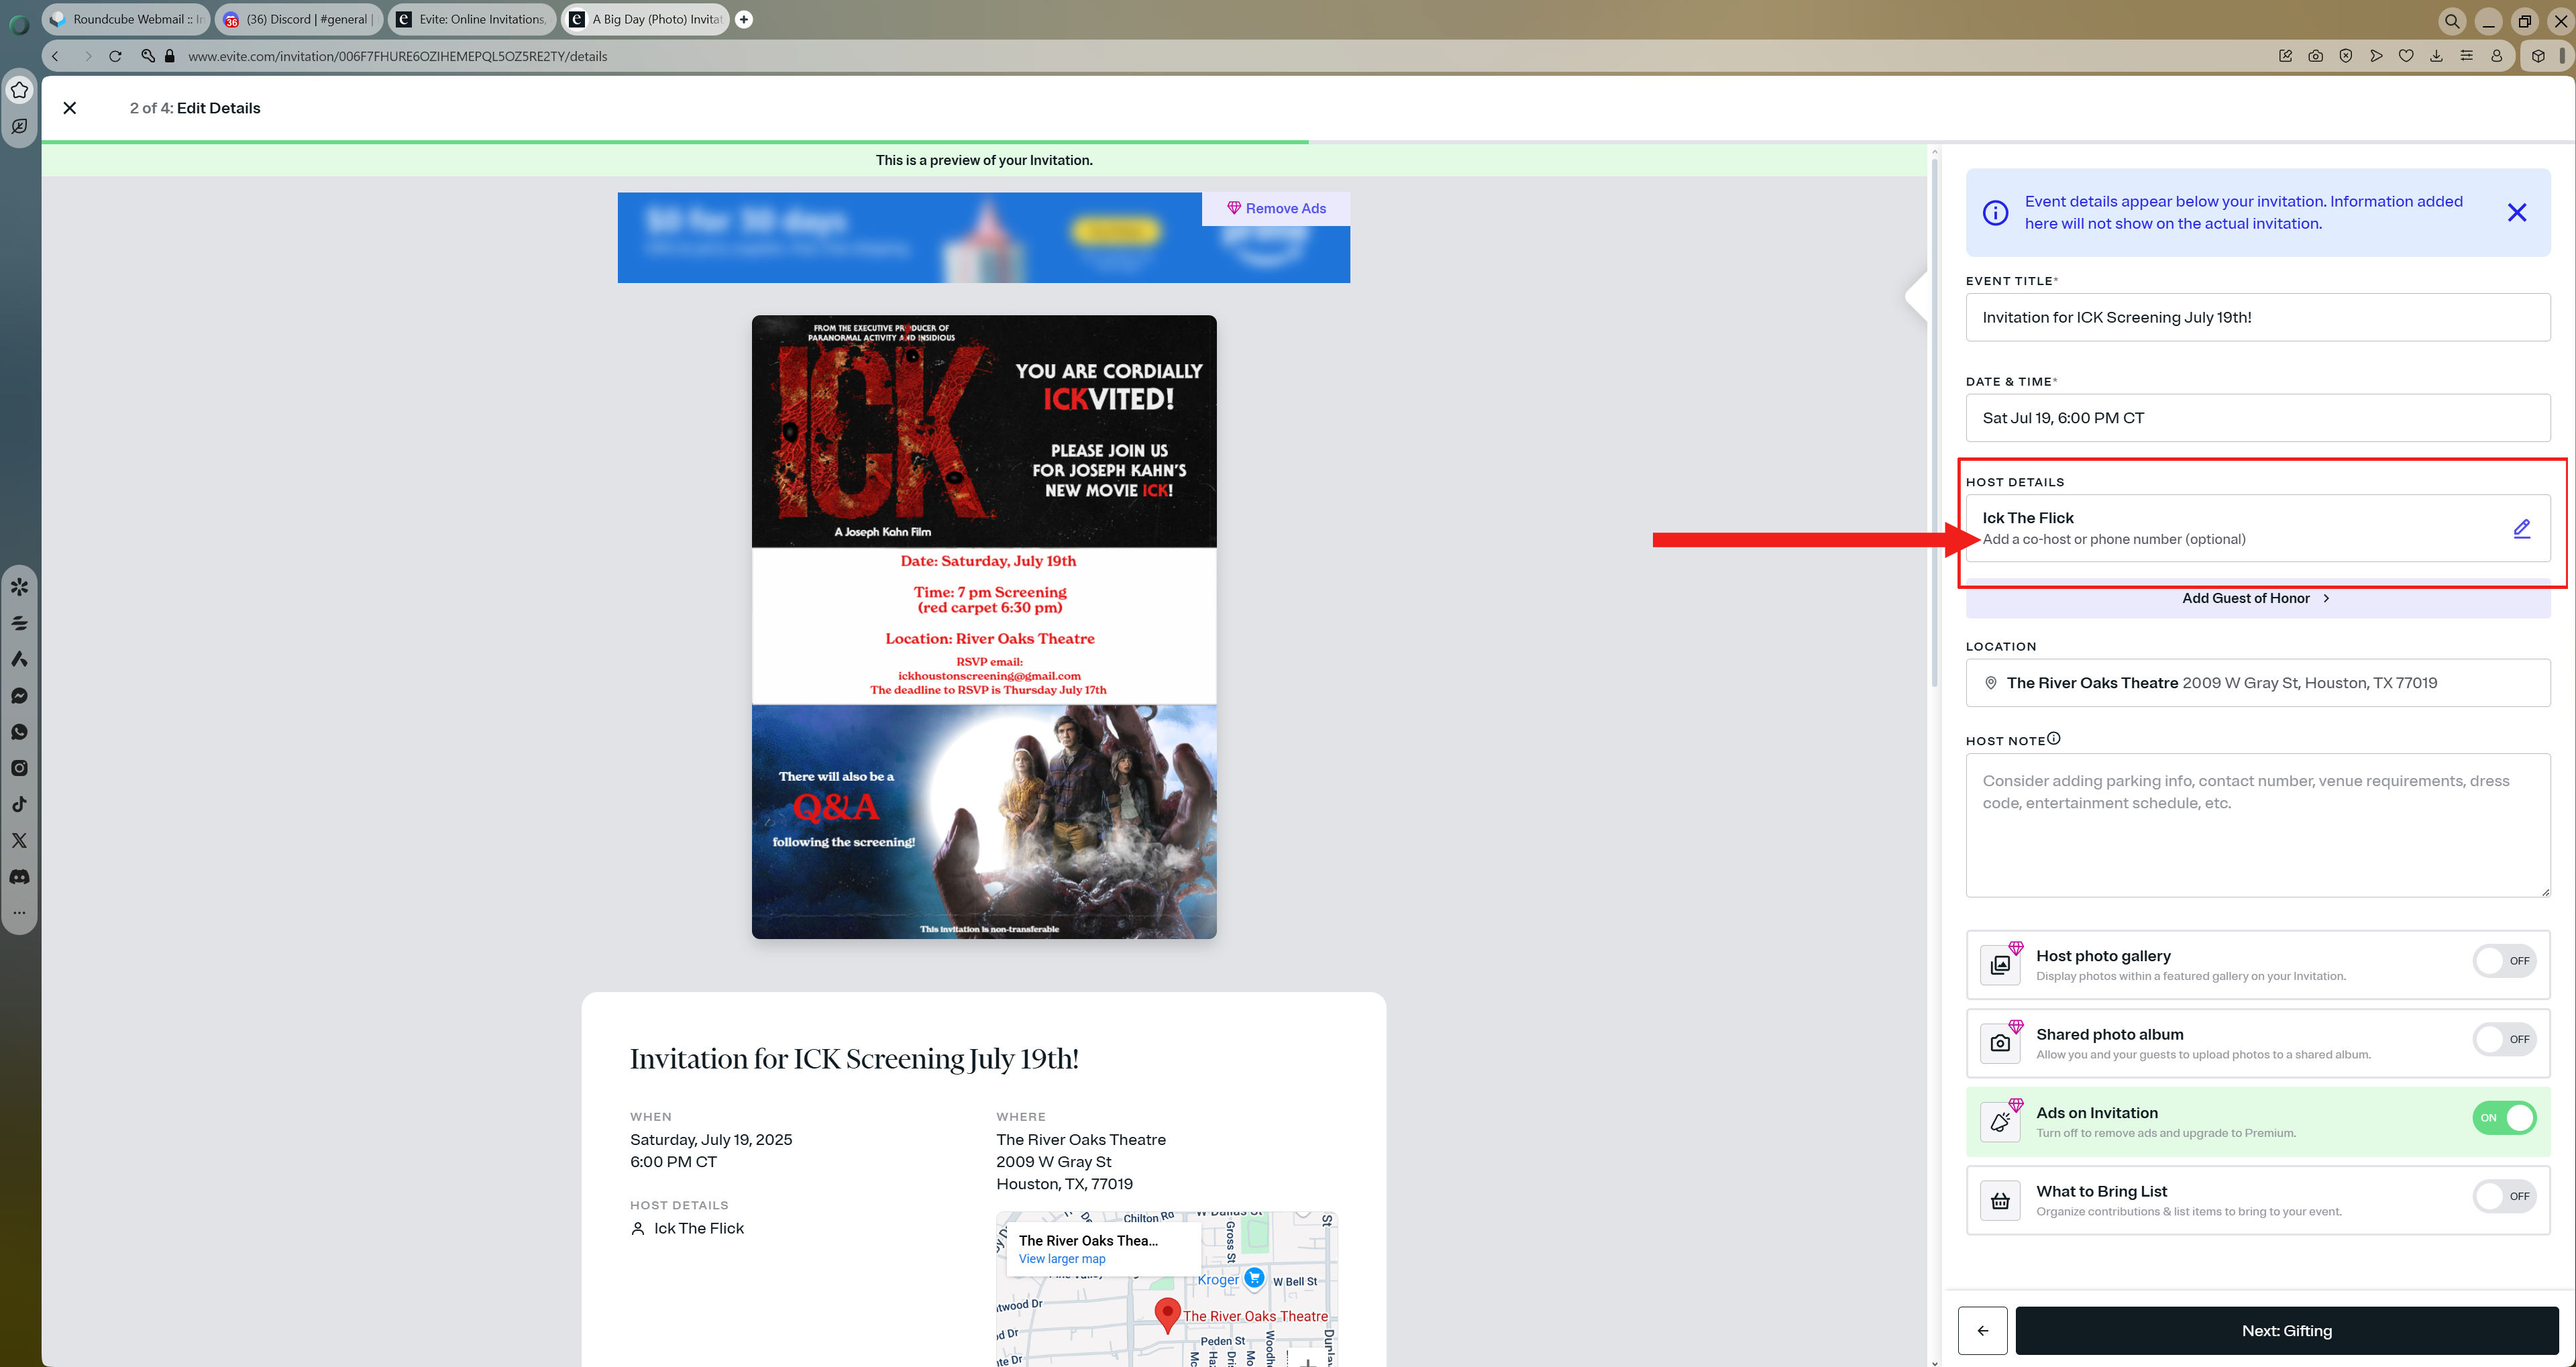Open TikTok in the sidebar

tap(19, 804)
